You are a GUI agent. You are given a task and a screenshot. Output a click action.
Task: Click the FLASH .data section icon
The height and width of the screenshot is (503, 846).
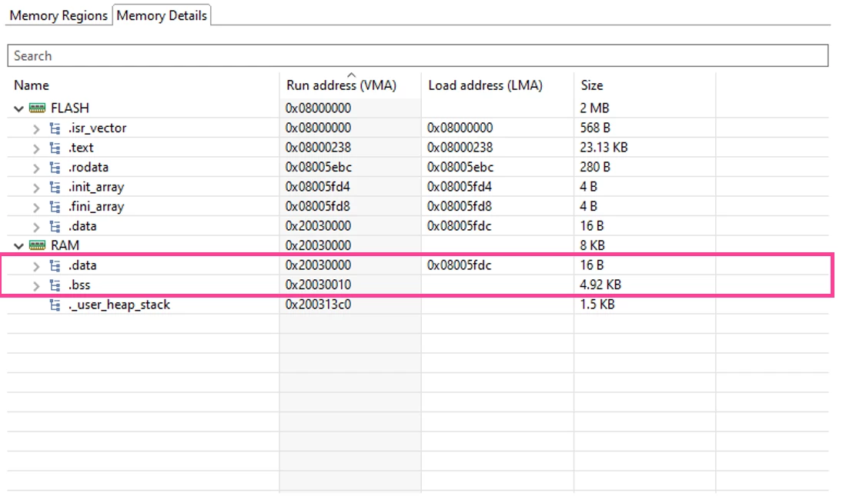click(55, 226)
